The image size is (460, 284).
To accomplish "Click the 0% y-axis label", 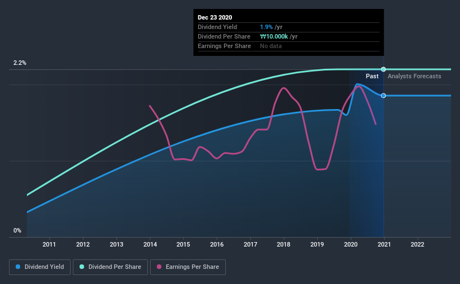I will tap(17, 230).
